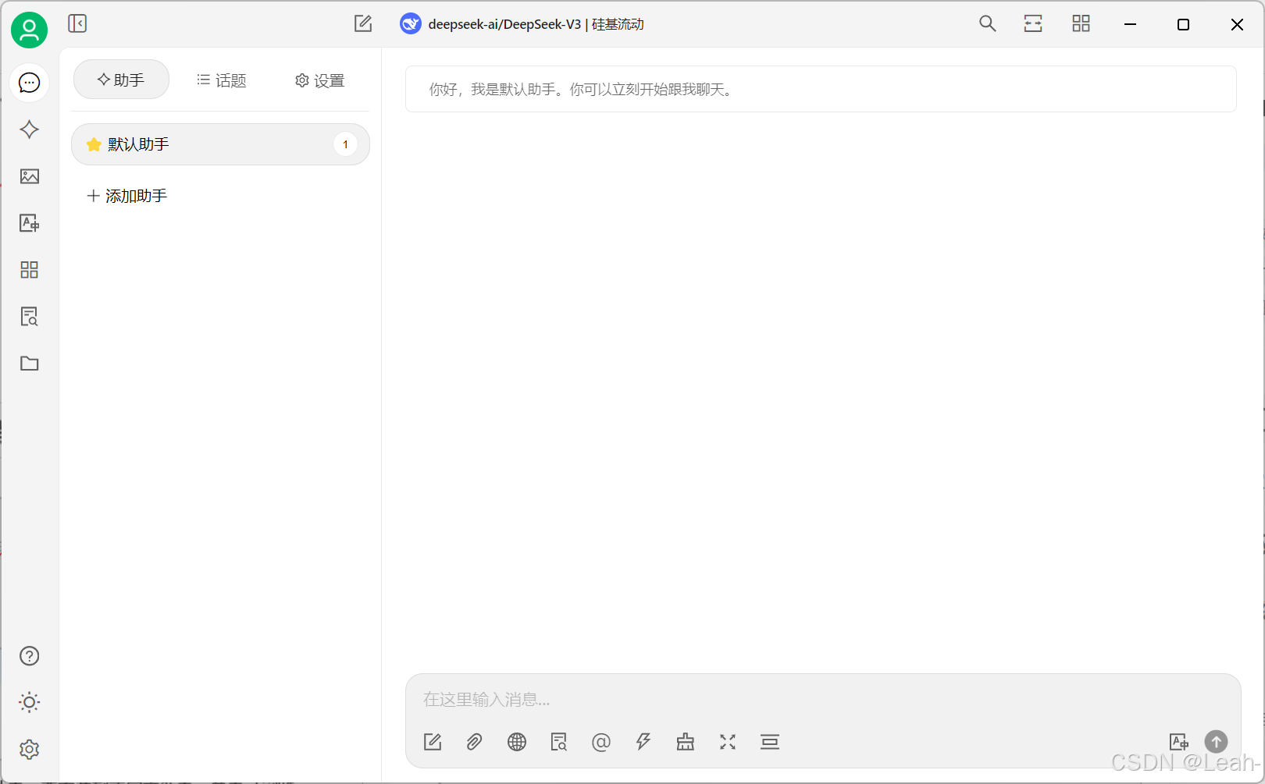Start a new chat with the pencil icon
The height and width of the screenshot is (784, 1265).
pos(362,23)
